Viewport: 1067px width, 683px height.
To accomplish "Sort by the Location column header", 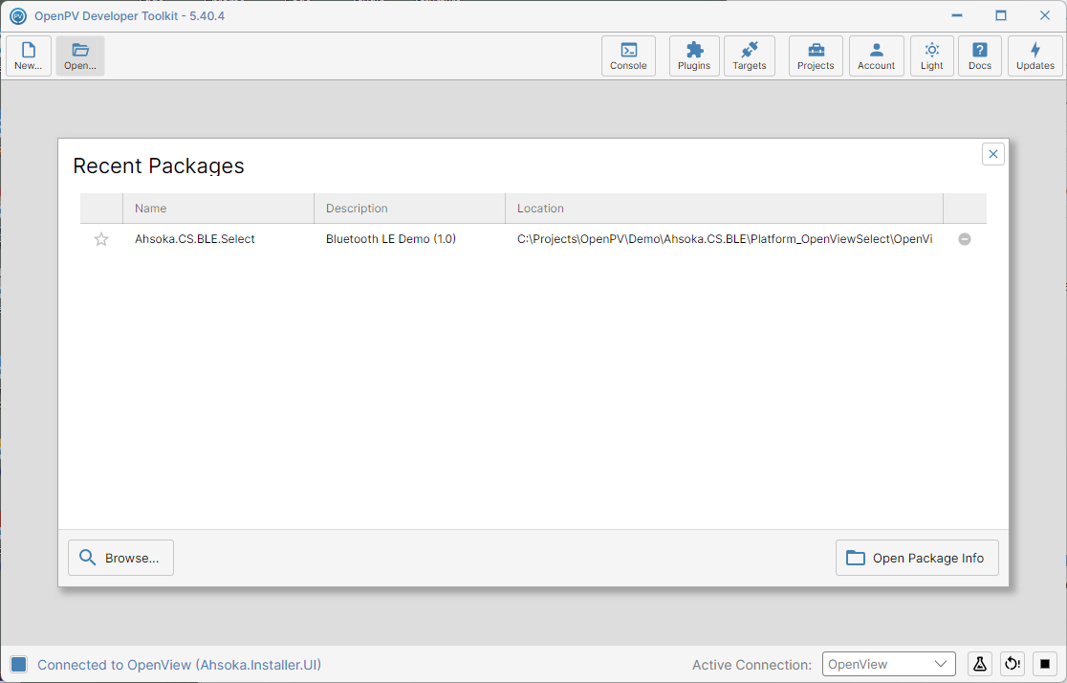I will click(724, 209).
